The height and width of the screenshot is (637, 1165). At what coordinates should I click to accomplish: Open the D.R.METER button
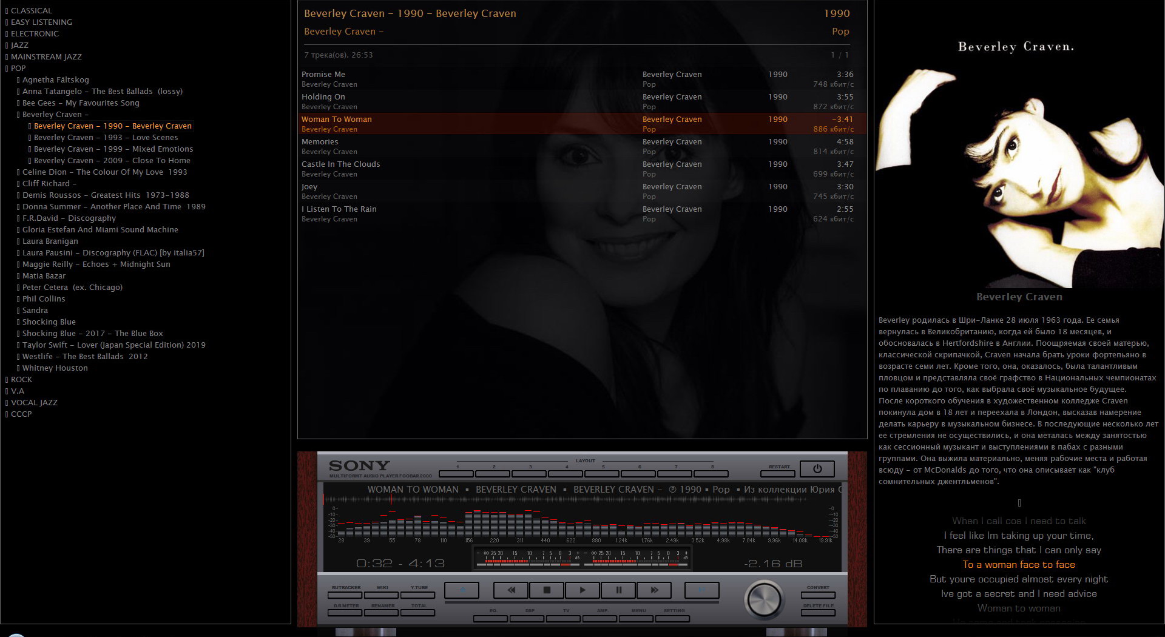[346, 613]
